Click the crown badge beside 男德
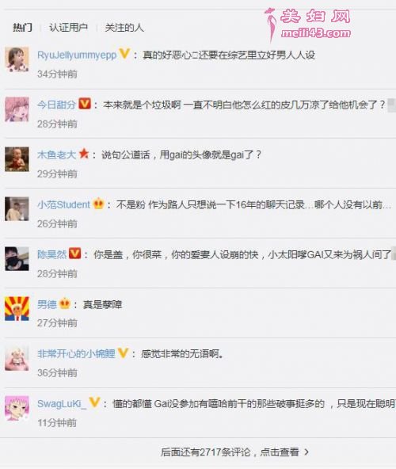 tap(65, 304)
